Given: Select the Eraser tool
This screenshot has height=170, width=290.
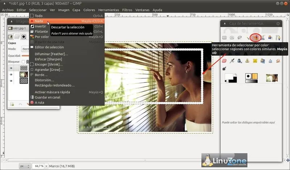Looking at the screenshot, I should tap(224, 61).
